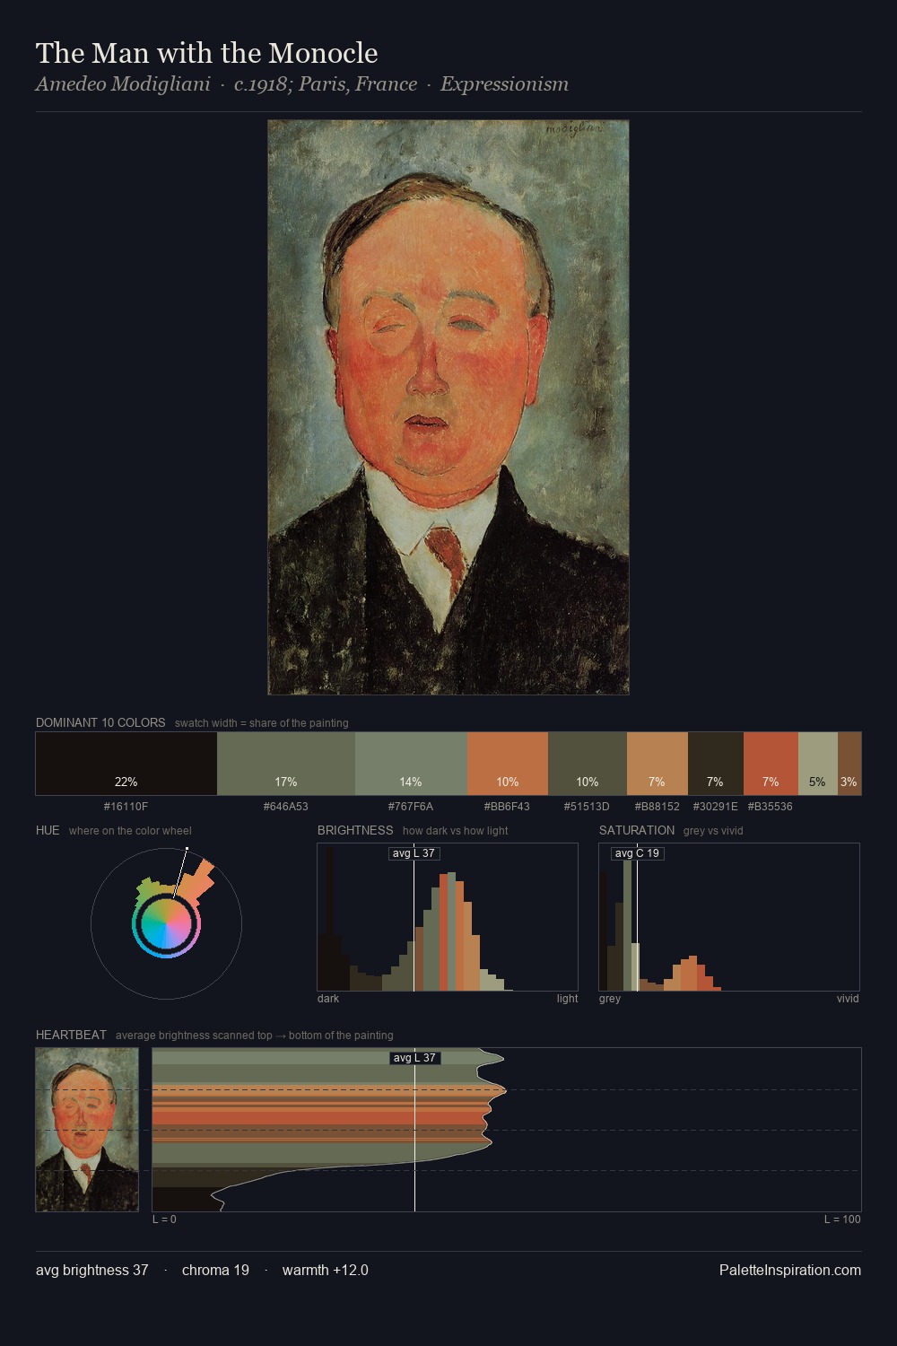Screen dimensions: 897x1346
Task: Click hex code #16110F
Action: coord(126,807)
